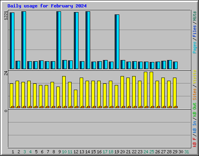Screen dimensions: 199x156
Task: Click the tall cyan pages bar for day 1
Action: coord(13,41)
